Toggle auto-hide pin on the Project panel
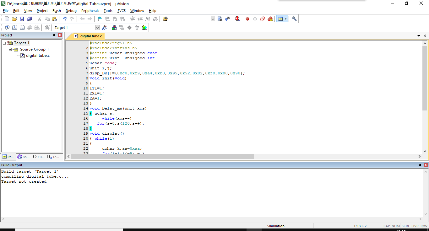 tap(54, 35)
